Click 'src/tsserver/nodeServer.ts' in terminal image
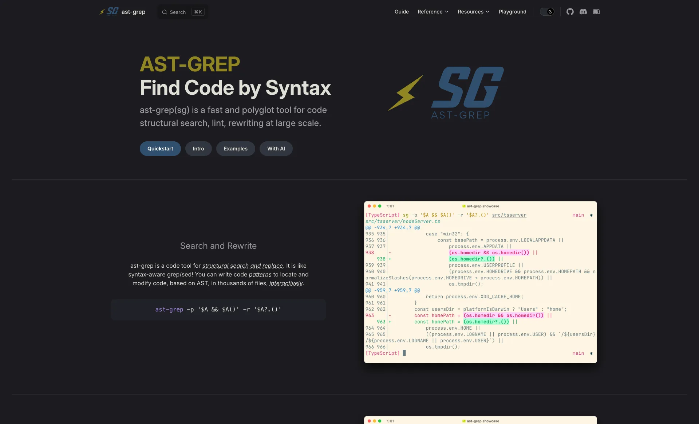The width and height of the screenshot is (699, 424). click(403, 221)
